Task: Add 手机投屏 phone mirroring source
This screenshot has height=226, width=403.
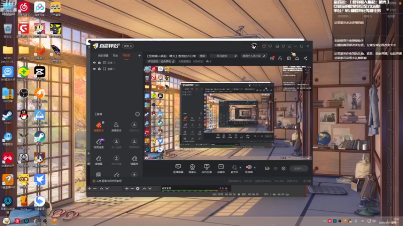Action: click(207, 169)
